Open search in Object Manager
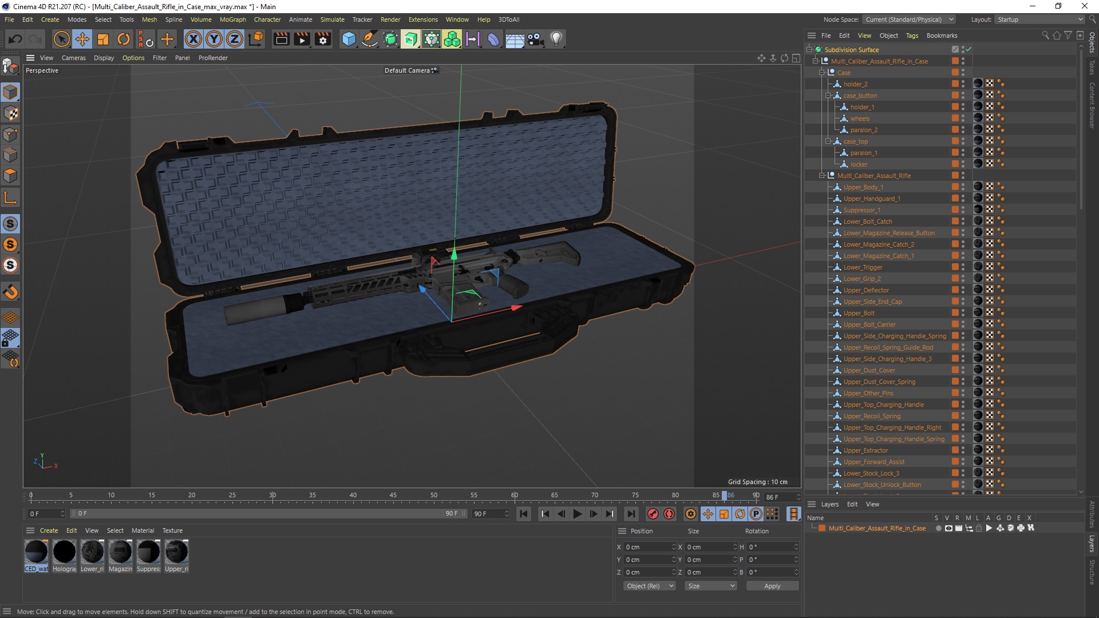This screenshot has height=618, width=1099. coord(1045,35)
